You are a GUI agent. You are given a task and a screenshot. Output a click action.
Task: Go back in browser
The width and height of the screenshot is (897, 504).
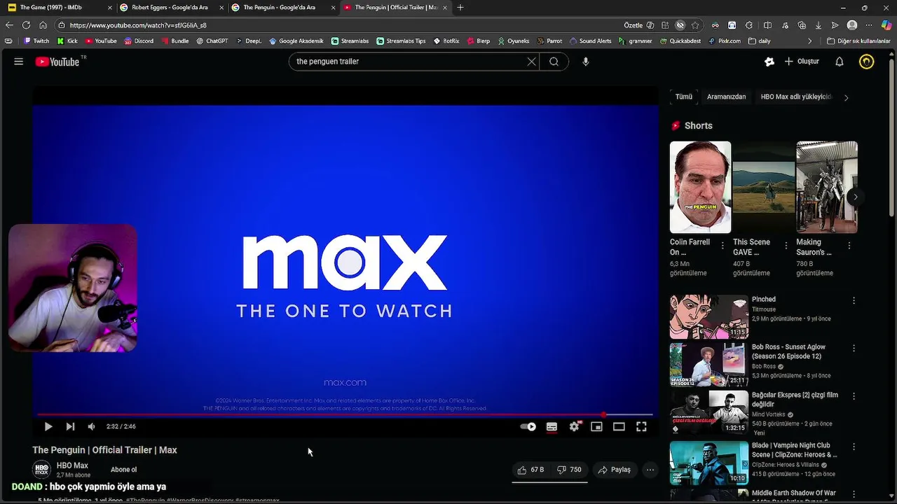[x=9, y=25]
